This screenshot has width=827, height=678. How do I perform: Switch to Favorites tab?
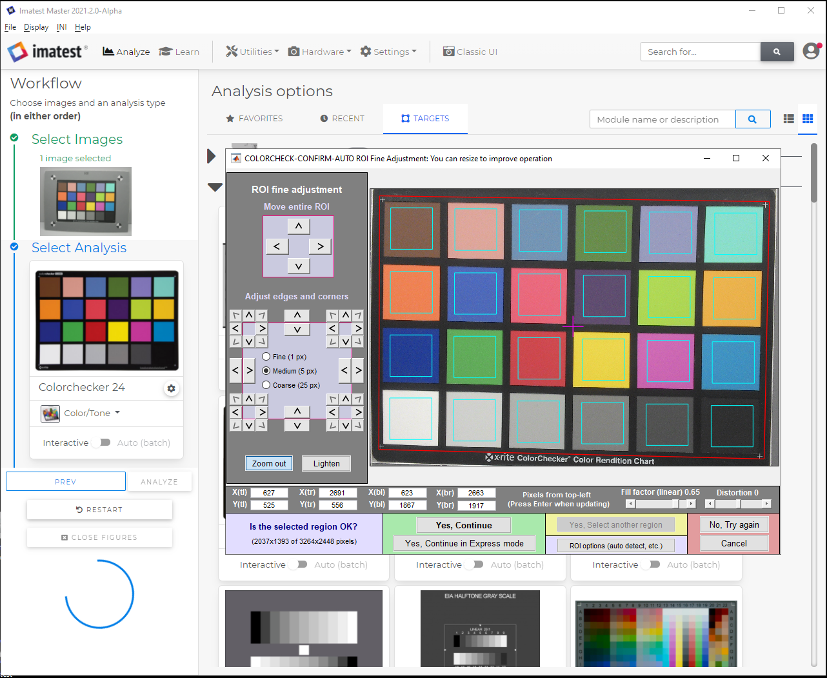(254, 119)
